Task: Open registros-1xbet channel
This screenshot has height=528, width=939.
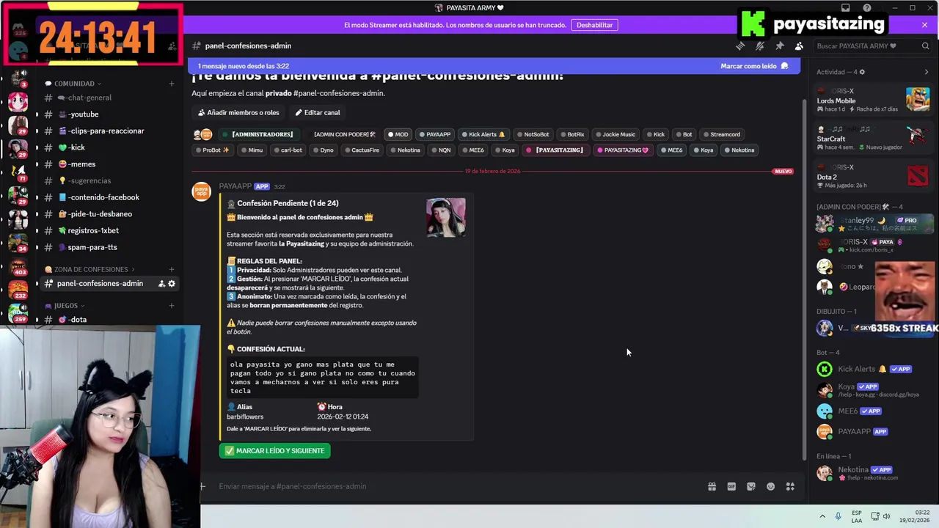Action: coord(109,230)
